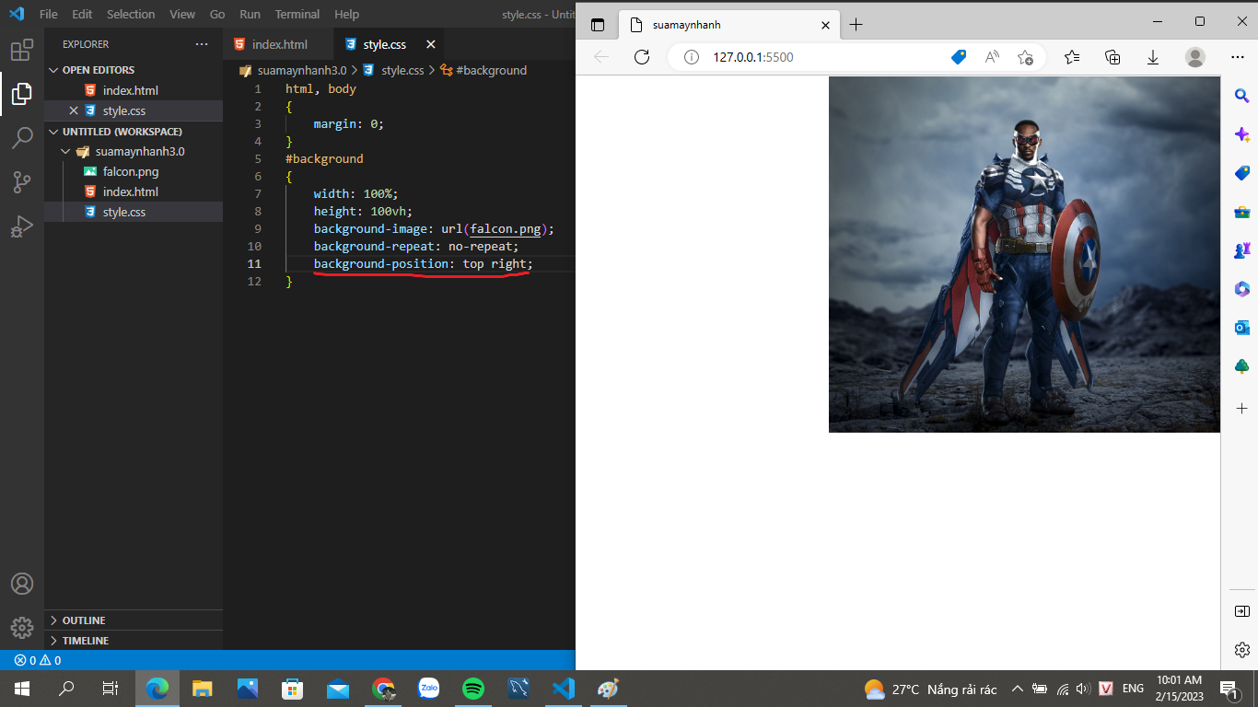Activate Read aloud icon in address bar
The width and height of the screenshot is (1258, 707).
(x=992, y=57)
